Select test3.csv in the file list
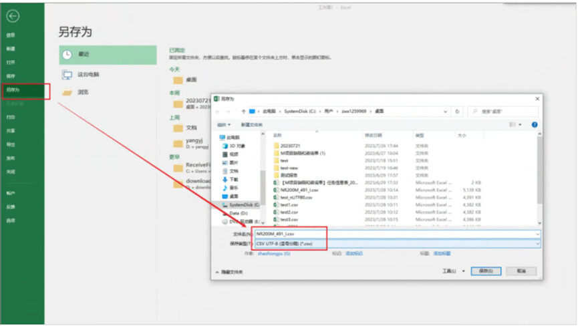 click(x=286, y=220)
